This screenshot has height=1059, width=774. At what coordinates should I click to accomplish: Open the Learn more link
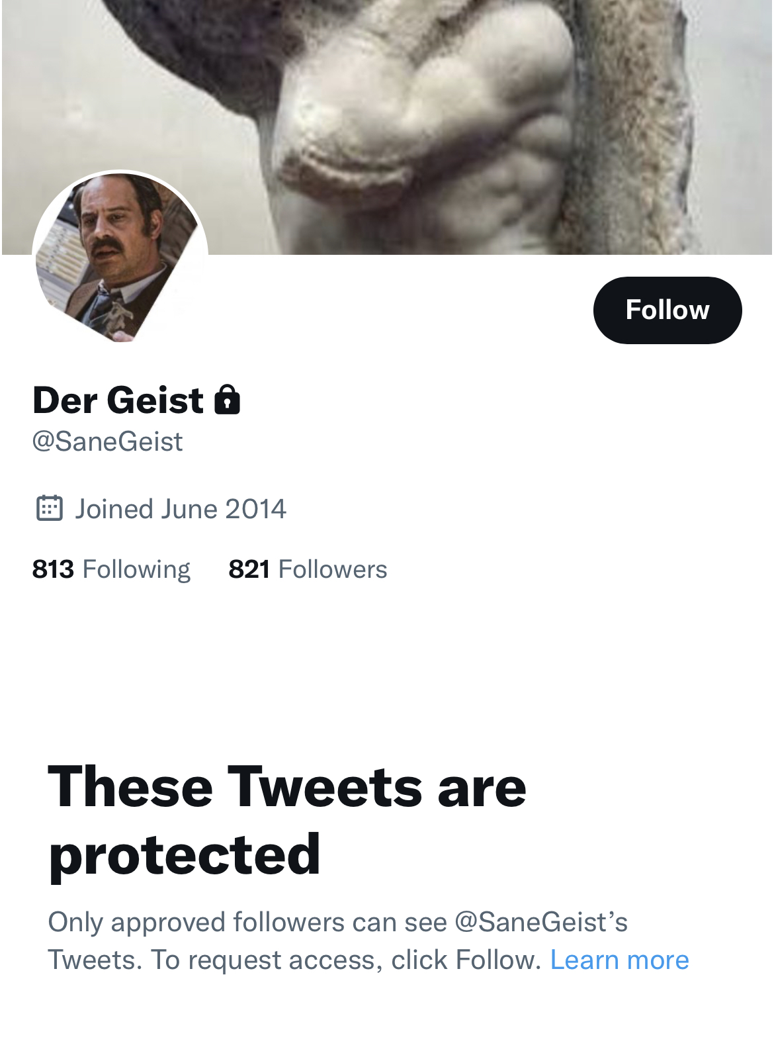[619, 960]
